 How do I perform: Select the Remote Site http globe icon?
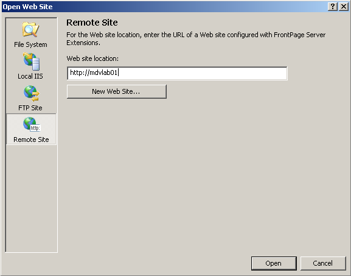coord(32,124)
